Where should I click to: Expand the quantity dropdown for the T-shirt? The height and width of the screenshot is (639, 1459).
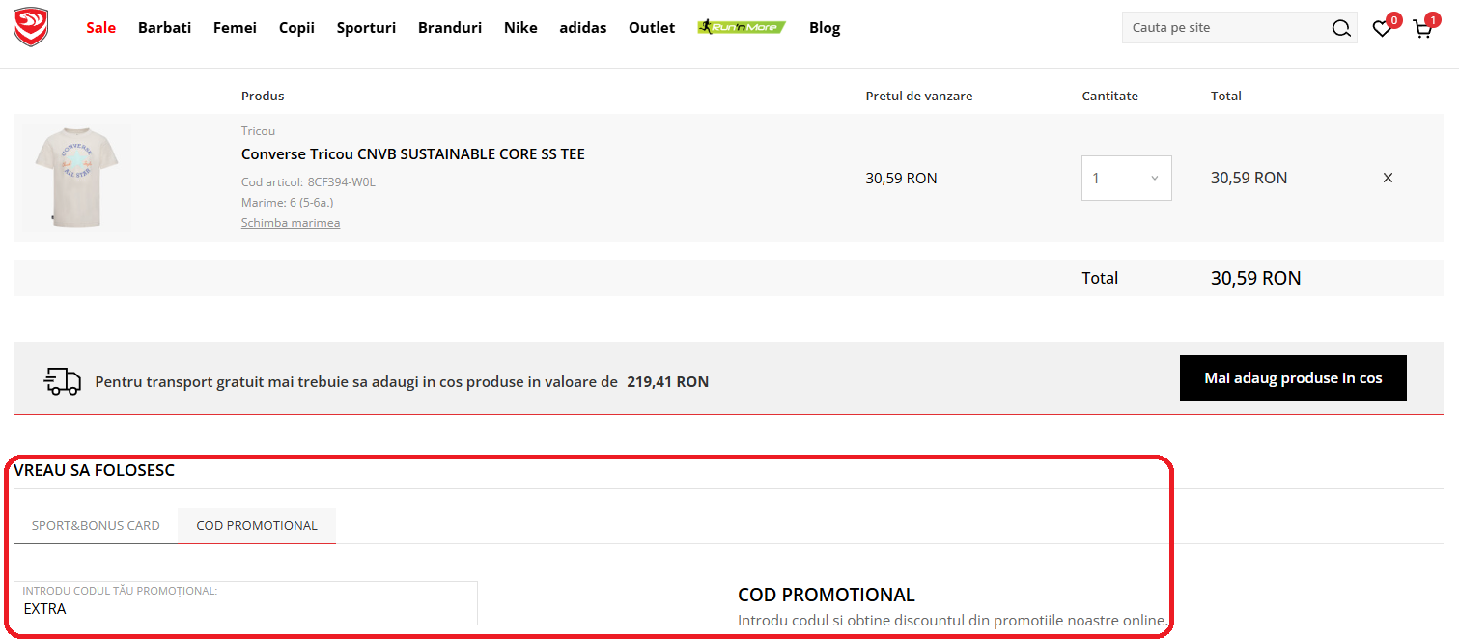pos(1126,179)
